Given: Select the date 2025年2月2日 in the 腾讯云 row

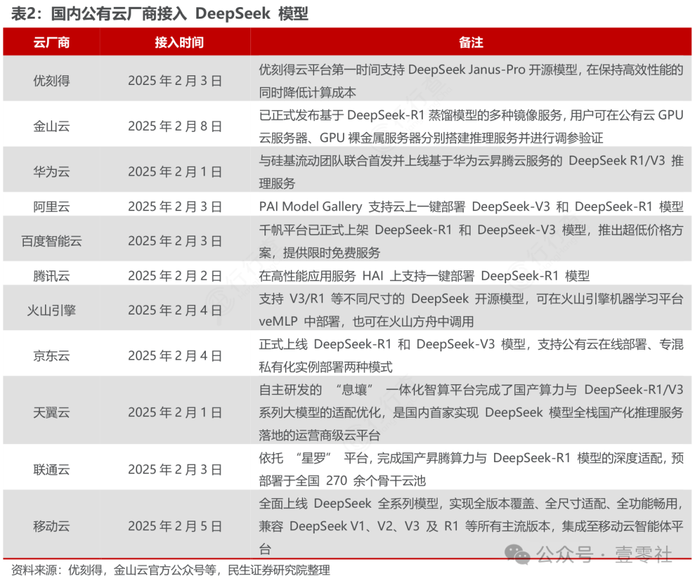Looking at the screenshot, I should tap(175, 276).
